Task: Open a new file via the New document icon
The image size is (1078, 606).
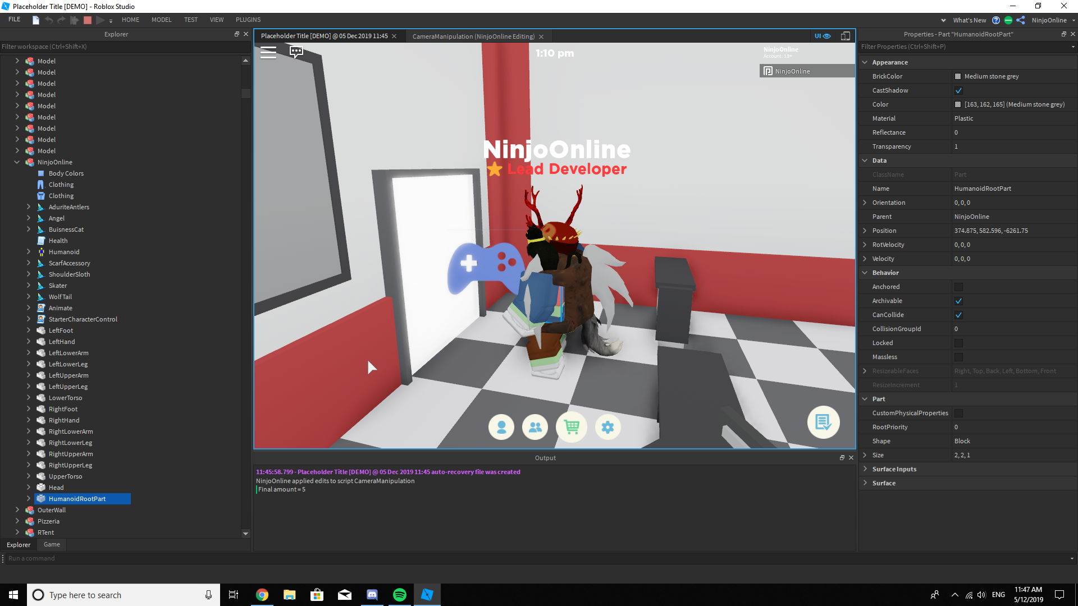Action: pos(35,20)
